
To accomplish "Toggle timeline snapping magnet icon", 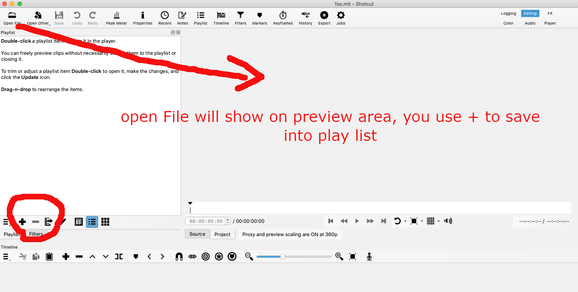I will [179, 257].
